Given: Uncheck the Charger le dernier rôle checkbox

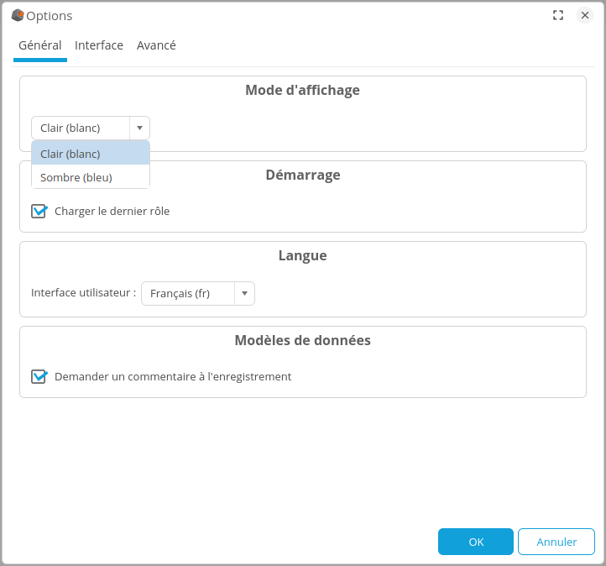Looking at the screenshot, I should coord(39,211).
